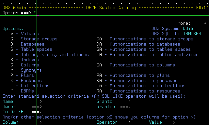Select 'DA - Authorizations to databases'
209x125 pixels.
[138, 44]
